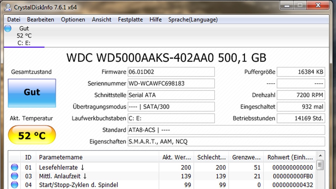Close the CrystalDiskInfo window
Viewport: 336px width, 189px height.
tap(318, 5)
